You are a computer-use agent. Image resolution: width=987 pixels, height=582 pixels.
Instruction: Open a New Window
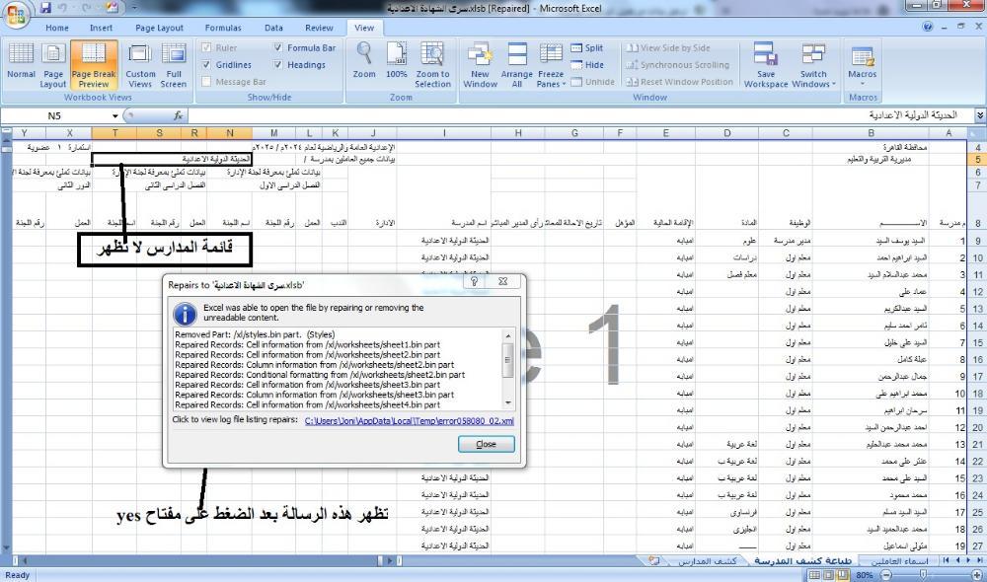click(x=480, y=65)
